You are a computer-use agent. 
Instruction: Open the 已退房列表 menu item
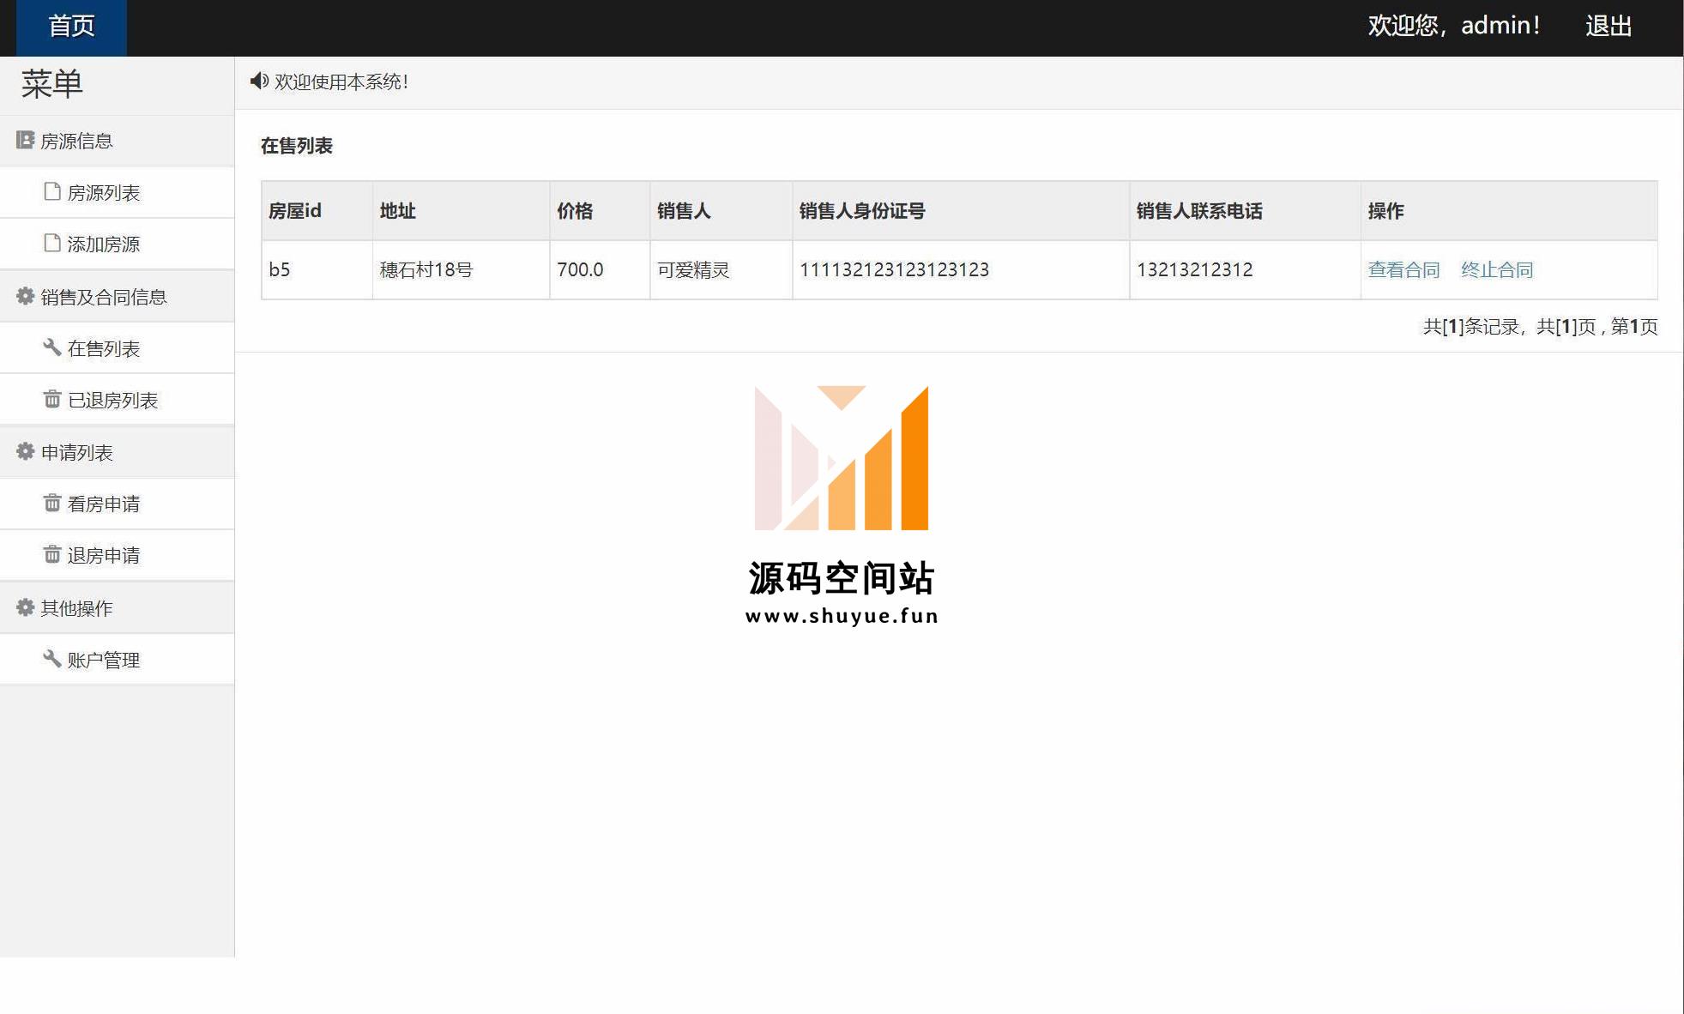[x=117, y=400]
